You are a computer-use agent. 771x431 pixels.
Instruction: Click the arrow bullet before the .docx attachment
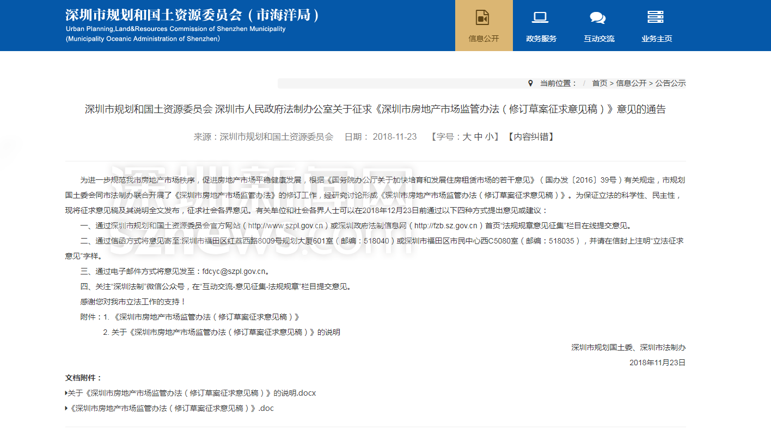[66, 393]
